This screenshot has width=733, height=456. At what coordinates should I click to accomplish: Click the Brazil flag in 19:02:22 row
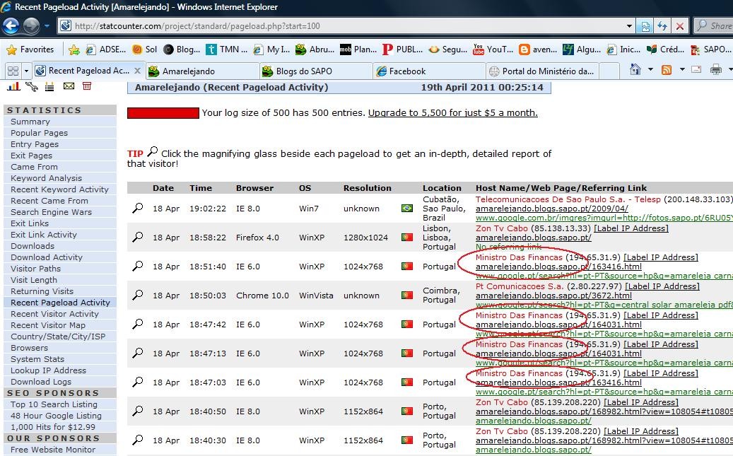[x=407, y=208]
